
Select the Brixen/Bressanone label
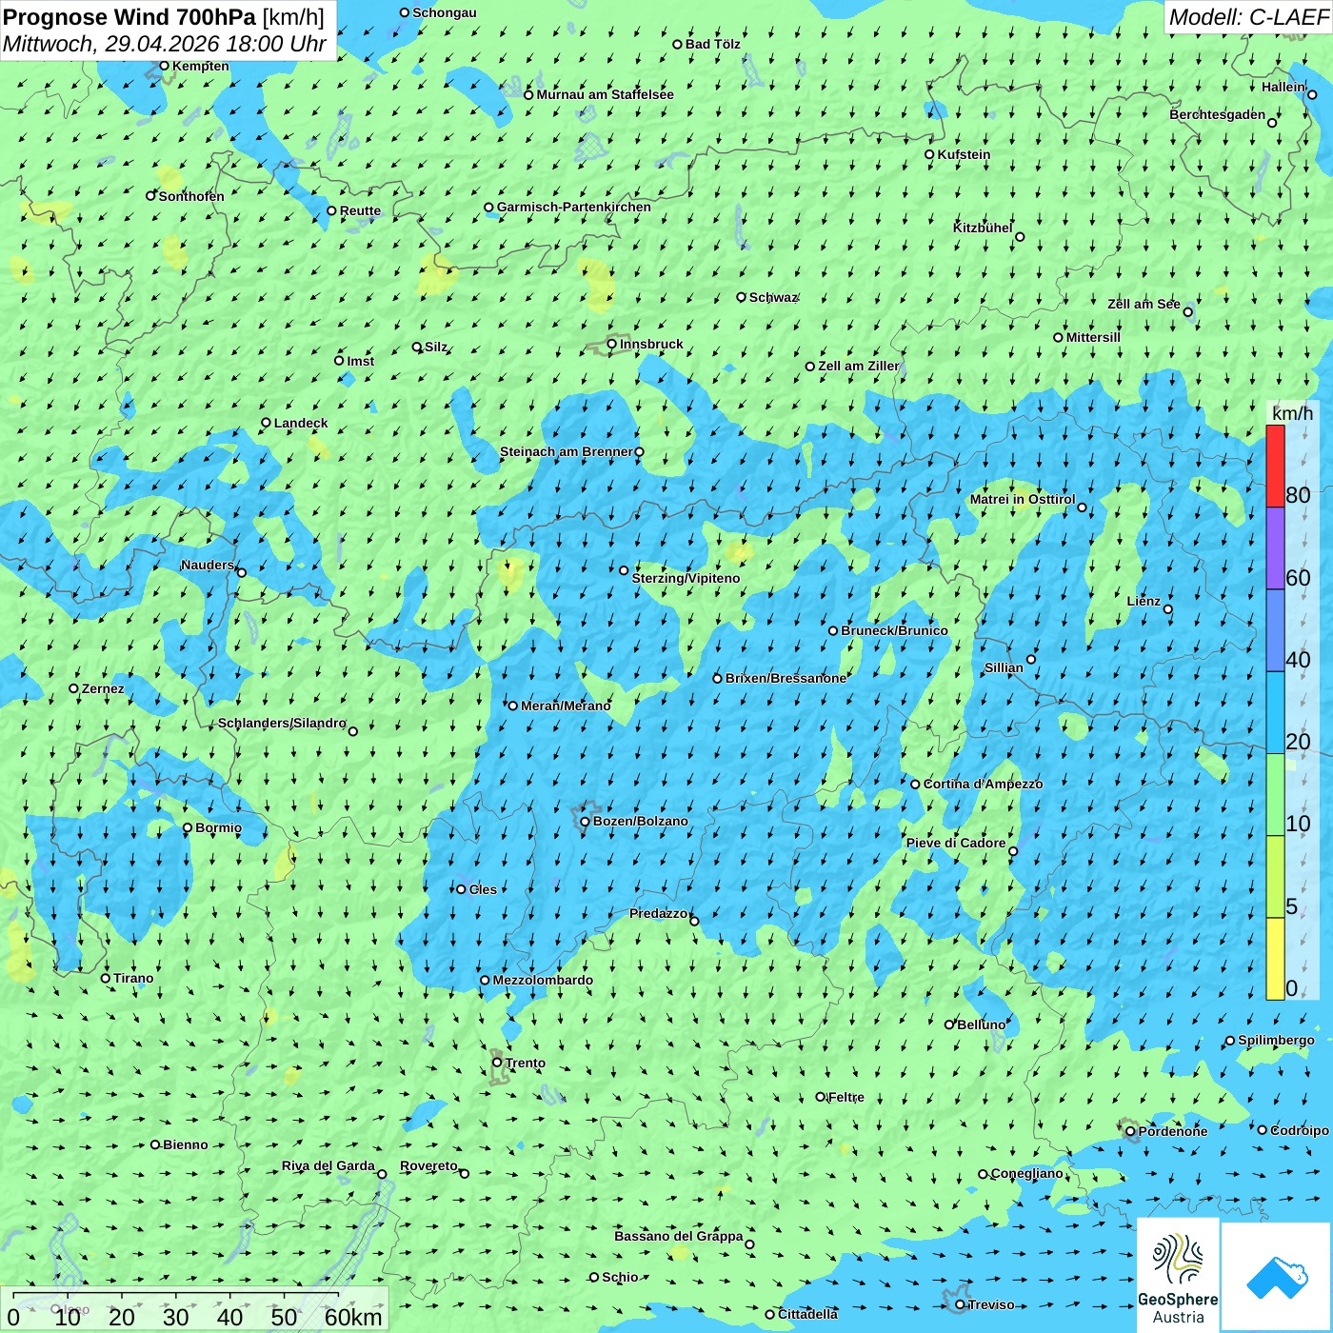click(x=786, y=678)
